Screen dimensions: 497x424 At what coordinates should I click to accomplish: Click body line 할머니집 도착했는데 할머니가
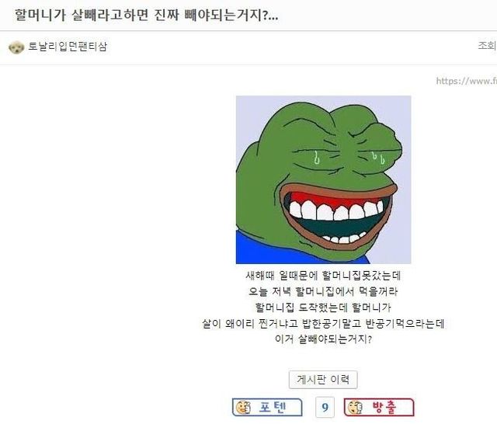coord(323,308)
